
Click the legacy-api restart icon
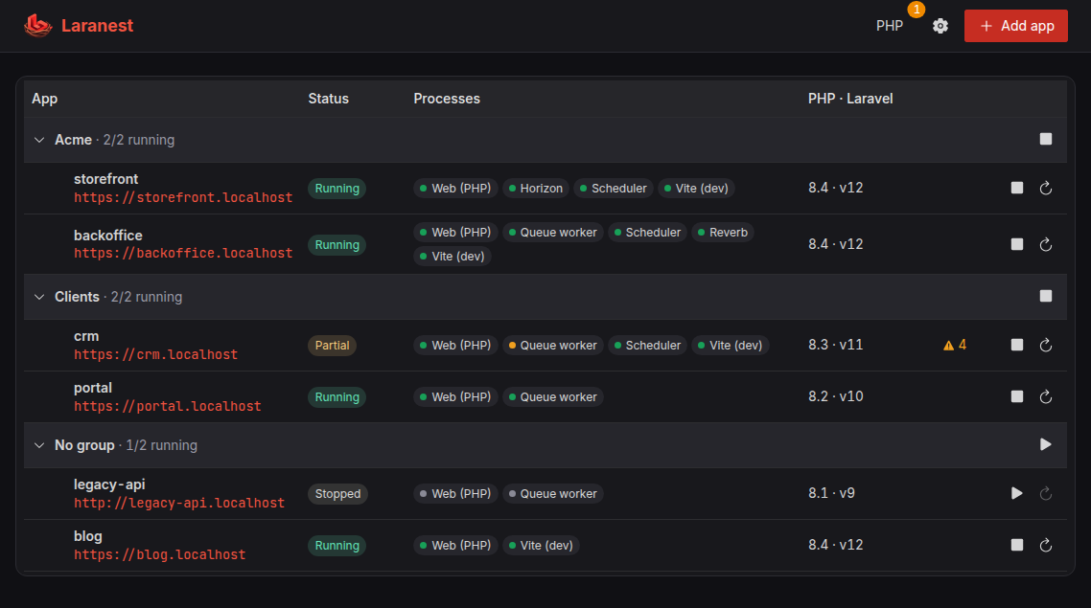1045,493
